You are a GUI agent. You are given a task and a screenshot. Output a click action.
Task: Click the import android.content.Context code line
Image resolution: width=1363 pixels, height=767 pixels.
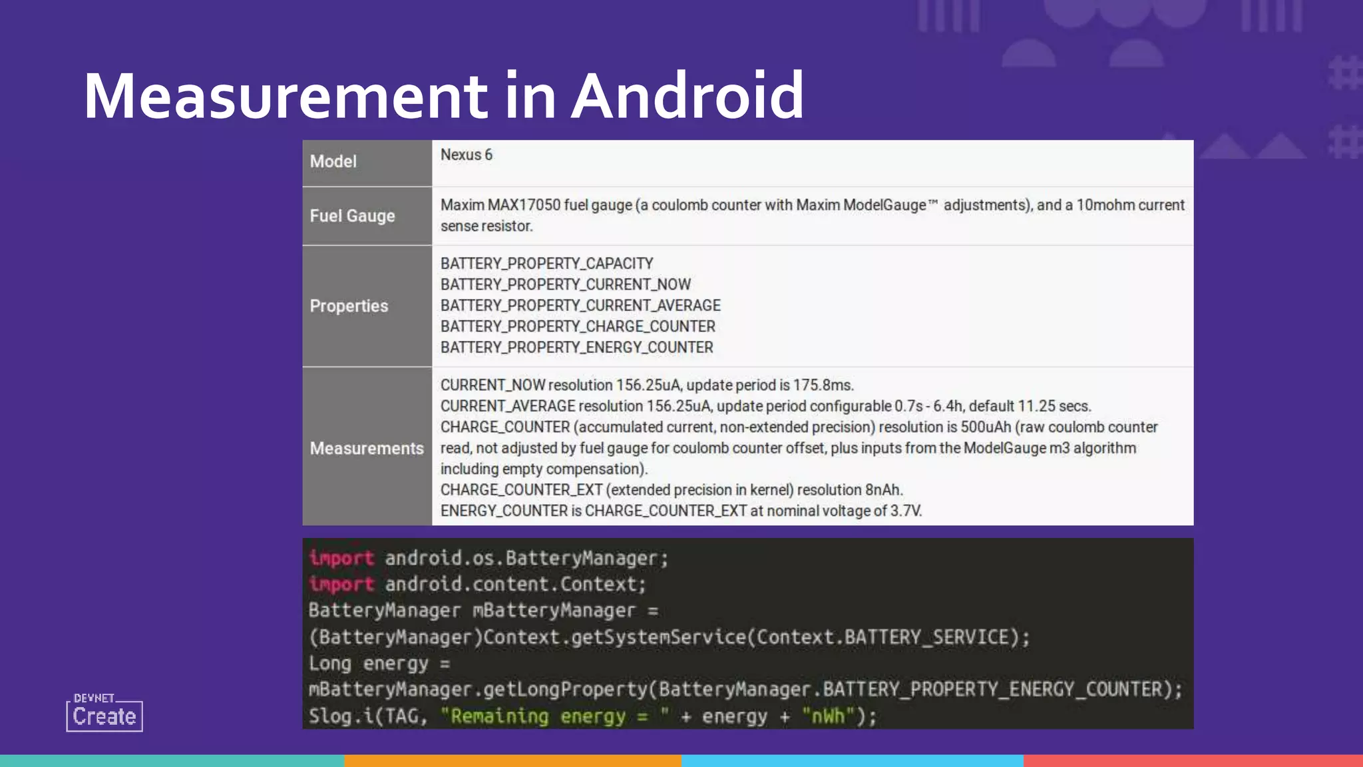(x=478, y=584)
